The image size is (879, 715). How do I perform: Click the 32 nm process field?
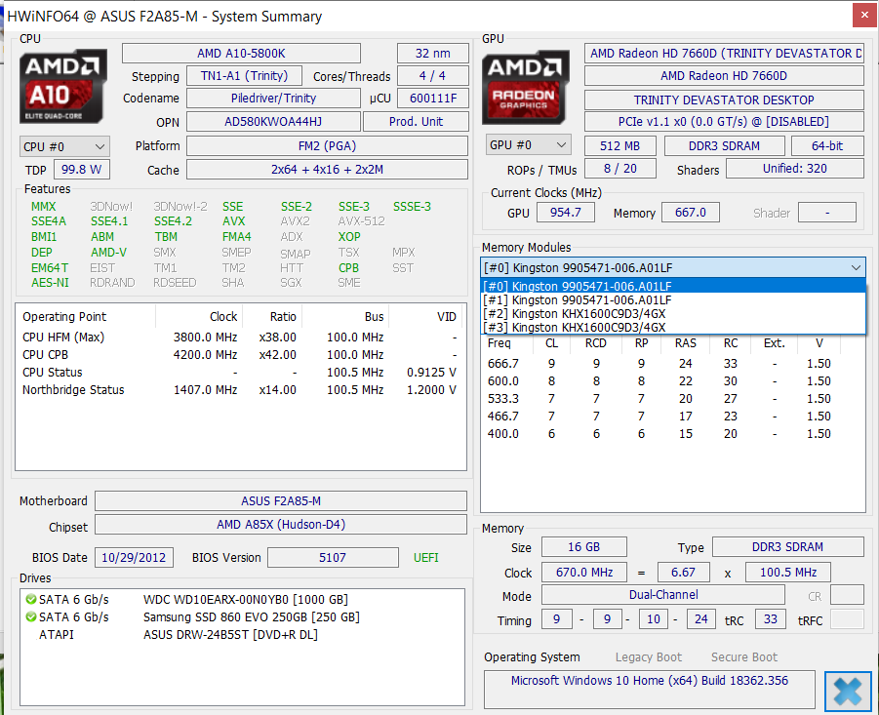pos(433,54)
